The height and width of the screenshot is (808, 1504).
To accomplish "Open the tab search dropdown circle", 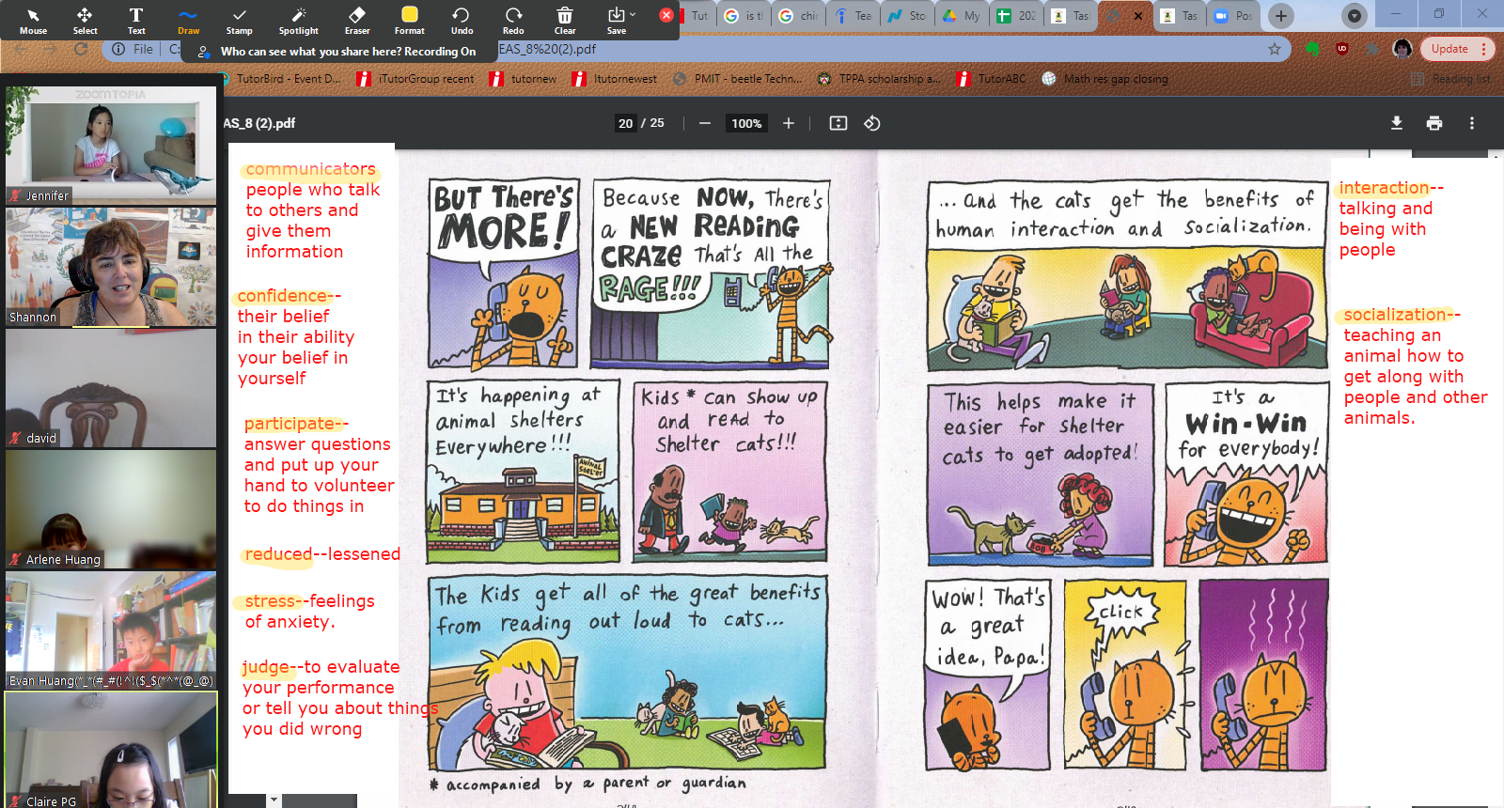I will point(1354,15).
